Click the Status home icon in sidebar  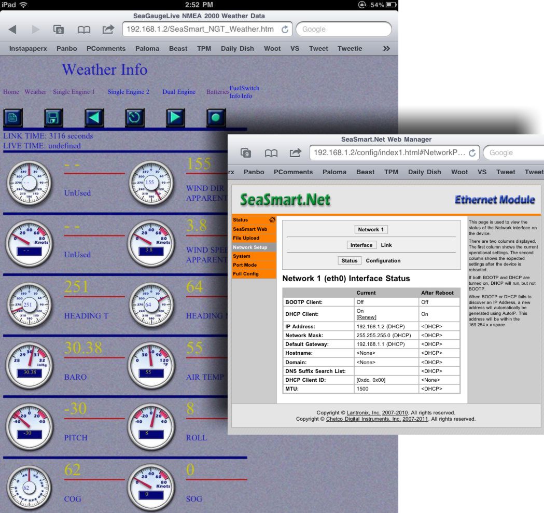[x=272, y=220]
